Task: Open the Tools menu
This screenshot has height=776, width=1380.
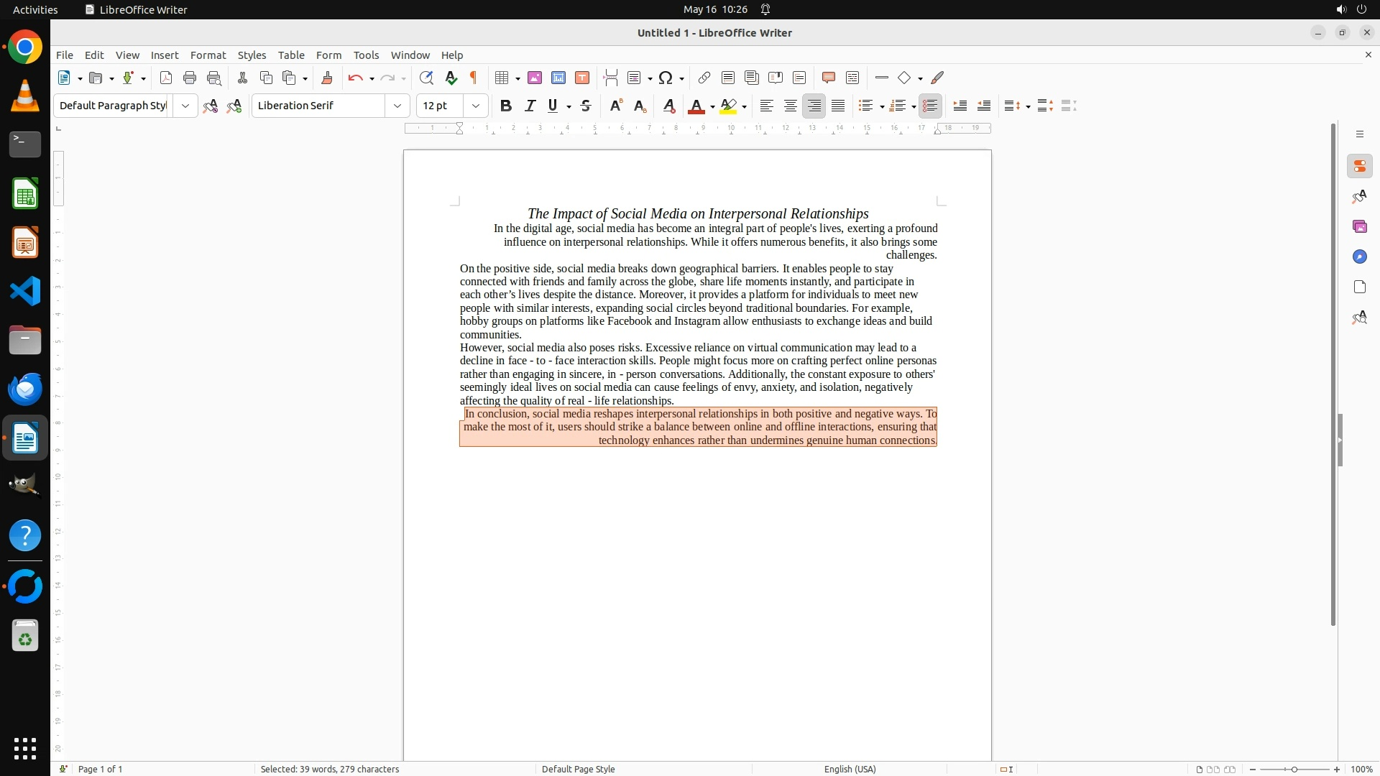Action: (x=366, y=55)
